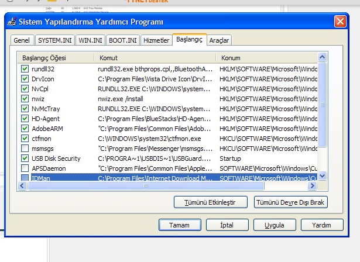Disable the NvCpl startup entry checkbox
This screenshot has width=360, height=262.
(25, 88)
